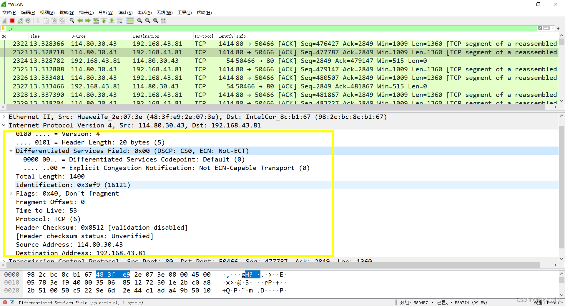Sort packets by the No. column header
565x306 pixels.
(x=14, y=36)
